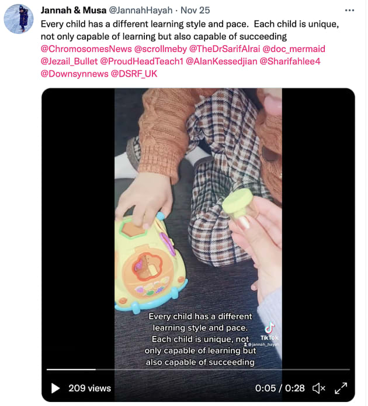Open the Jannah & Musa profile avatar
Image resolution: width=368 pixels, height=406 pixels.
(18, 19)
